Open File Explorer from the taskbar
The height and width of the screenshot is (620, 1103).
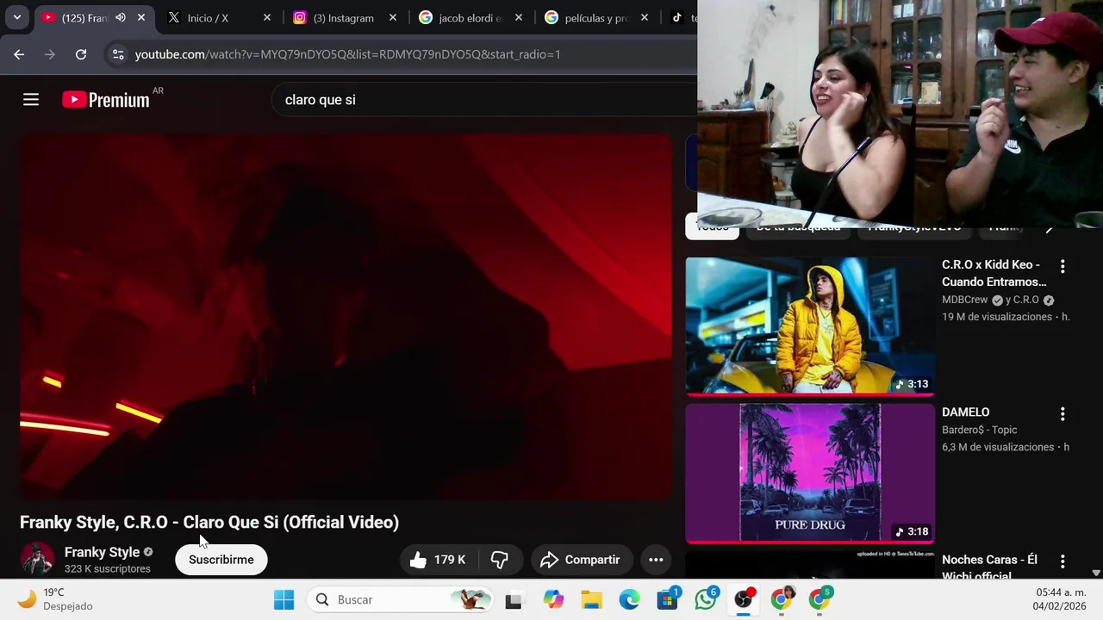(591, 599)
